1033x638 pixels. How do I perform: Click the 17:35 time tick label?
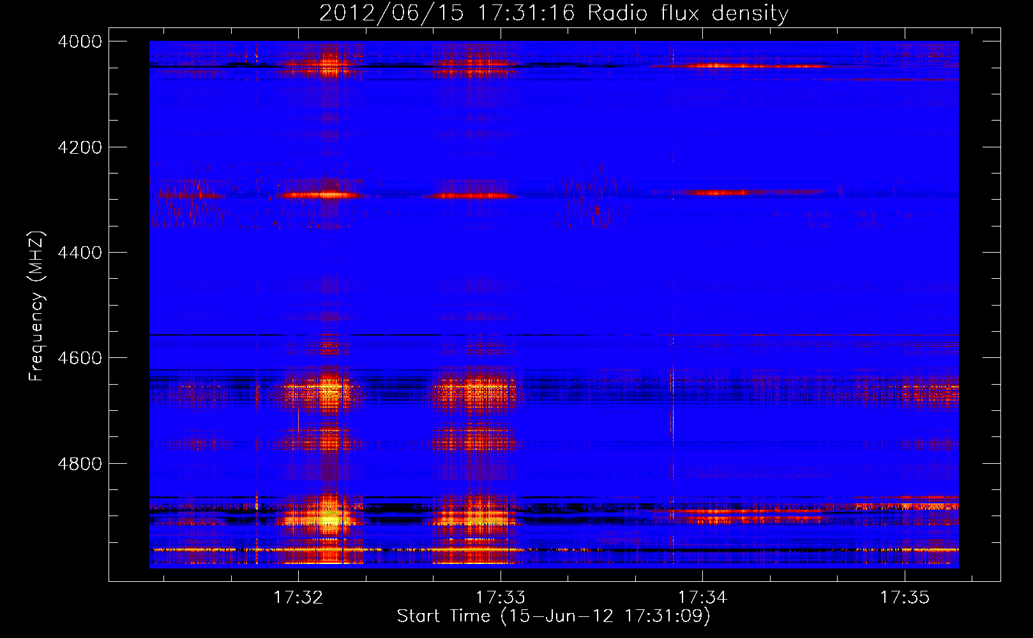(905, 597)
